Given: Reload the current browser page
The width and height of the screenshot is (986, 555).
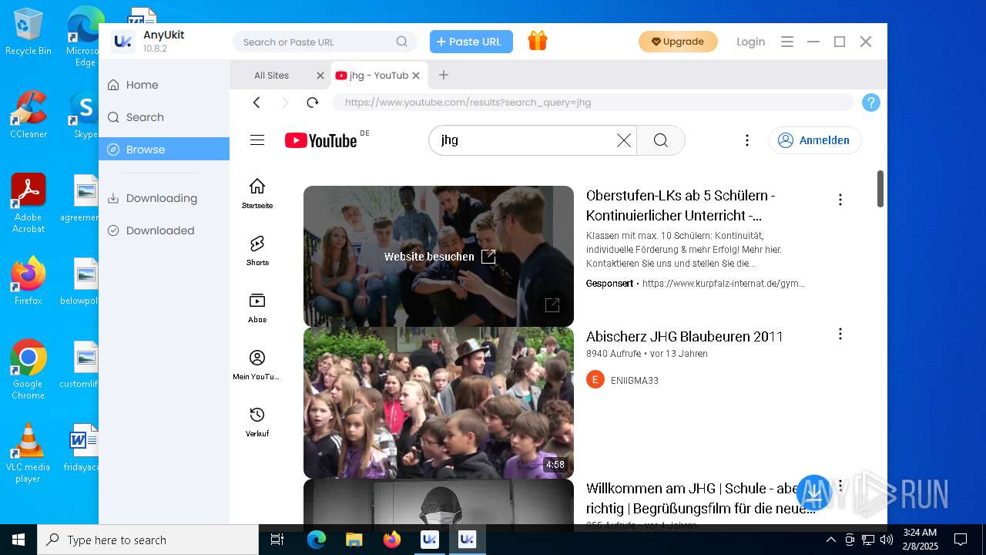Looking at the screenshot, I should tap(312, 103).
